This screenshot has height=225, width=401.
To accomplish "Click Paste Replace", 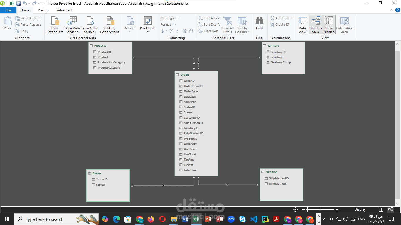I will (28, 25).
